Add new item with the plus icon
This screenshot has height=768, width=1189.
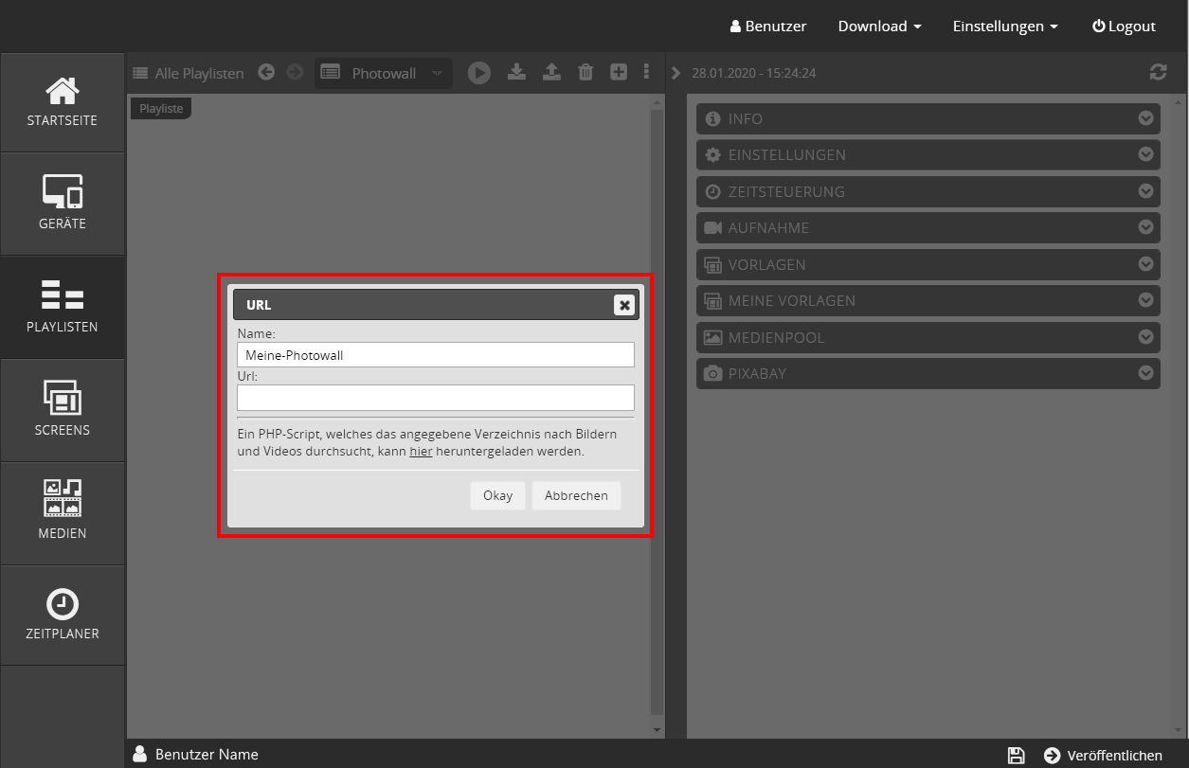pyautogui.click(x=619, y=72)
